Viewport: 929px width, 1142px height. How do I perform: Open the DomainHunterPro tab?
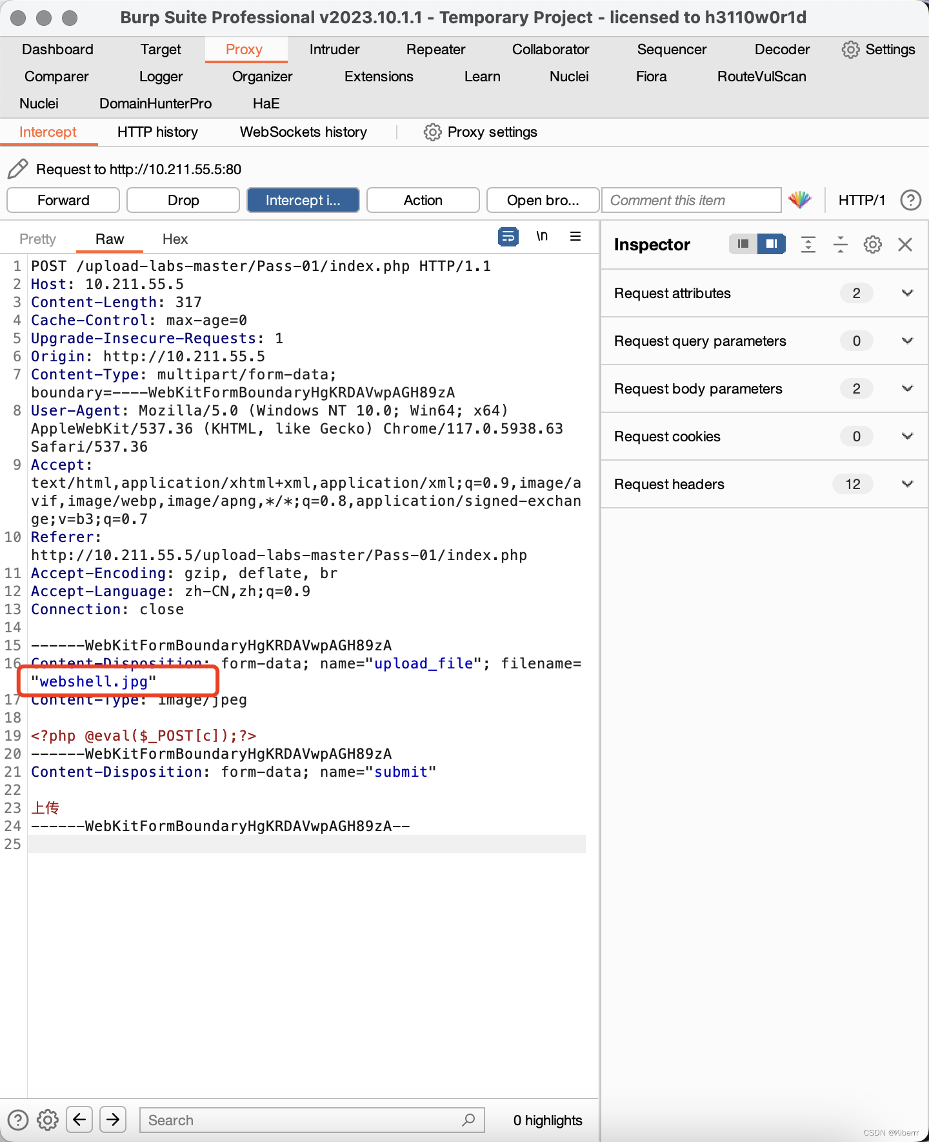click(x=155, y=104)
